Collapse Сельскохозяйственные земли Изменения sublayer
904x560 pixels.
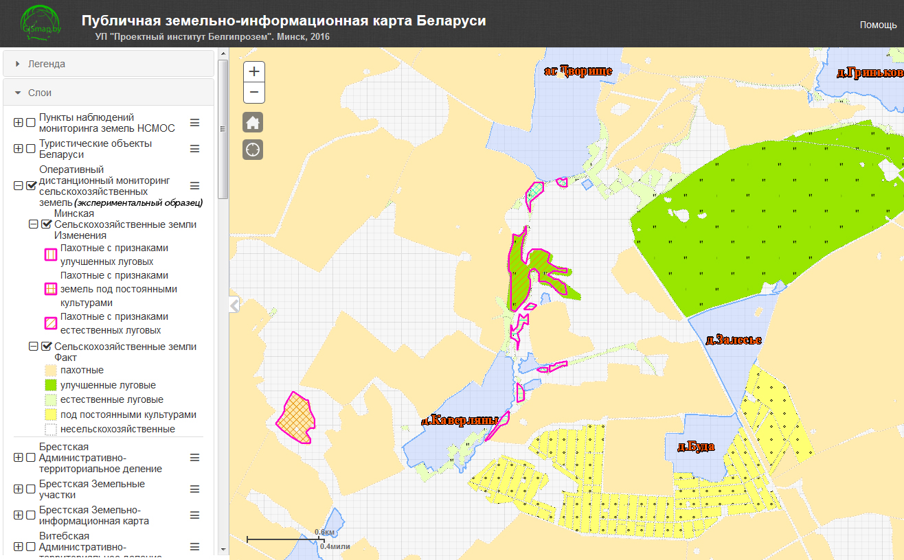(33, 224)
